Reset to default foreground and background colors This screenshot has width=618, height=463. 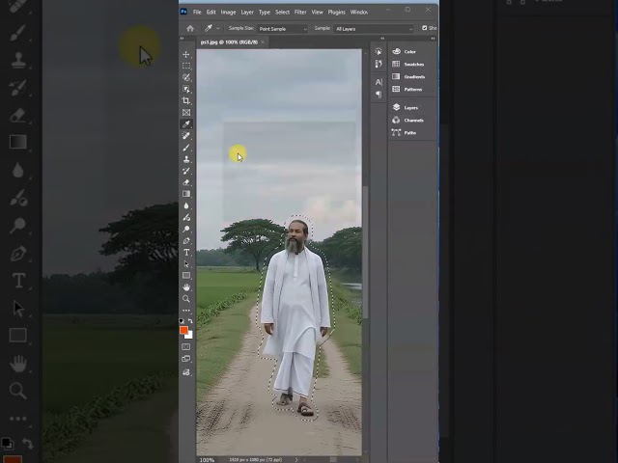click(182, 321)
